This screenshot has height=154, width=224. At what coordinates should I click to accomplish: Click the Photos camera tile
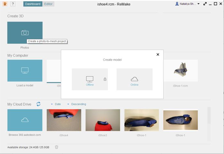(x=25, y=33)
